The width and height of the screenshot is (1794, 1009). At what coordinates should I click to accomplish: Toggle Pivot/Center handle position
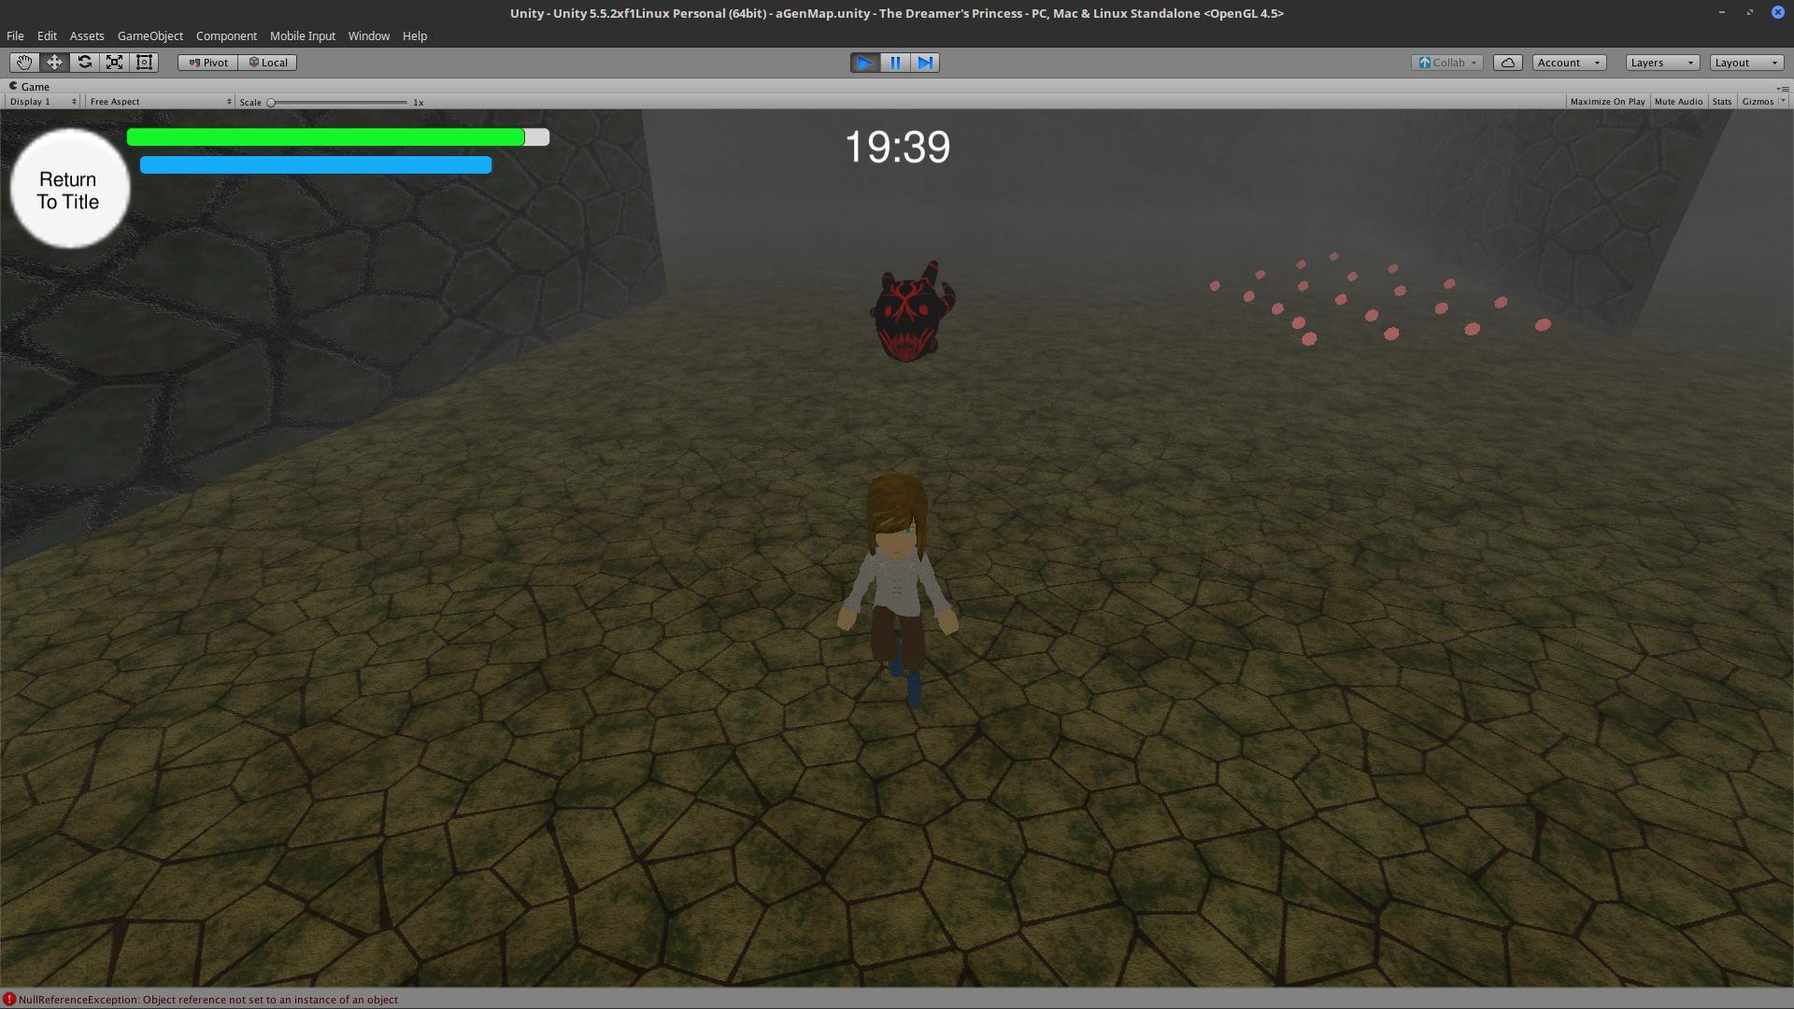click(208, 63)
